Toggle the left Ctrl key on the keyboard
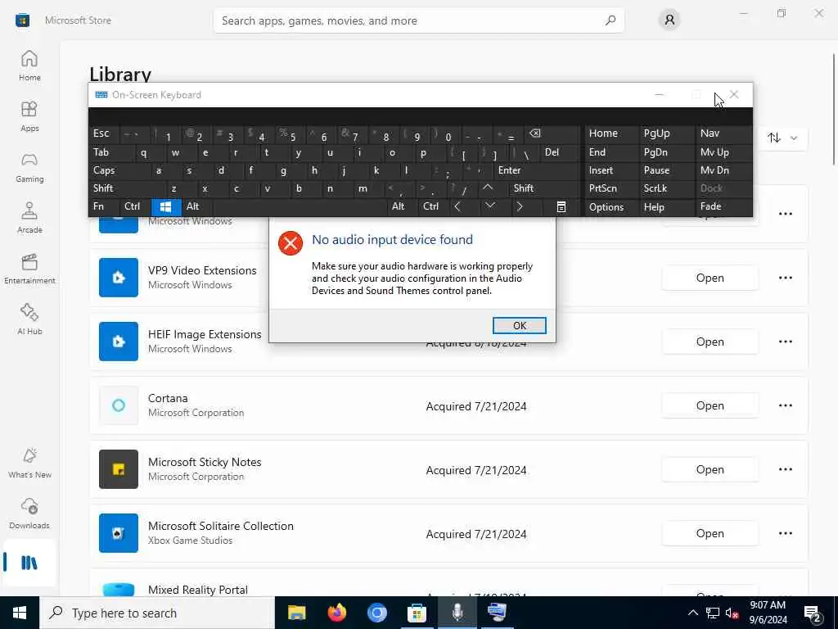Screen dimensions: 838x629 point(135,206)
